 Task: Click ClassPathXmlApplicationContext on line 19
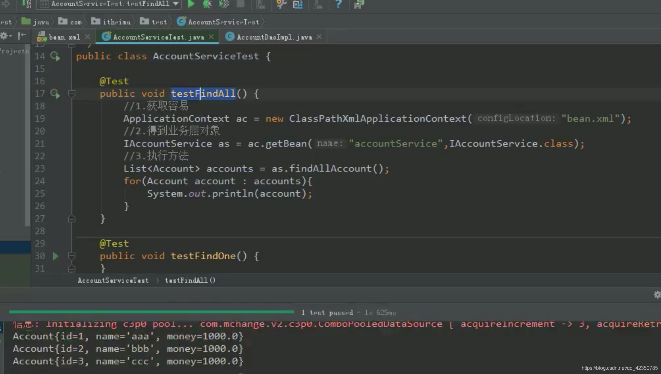coord(378,118)
